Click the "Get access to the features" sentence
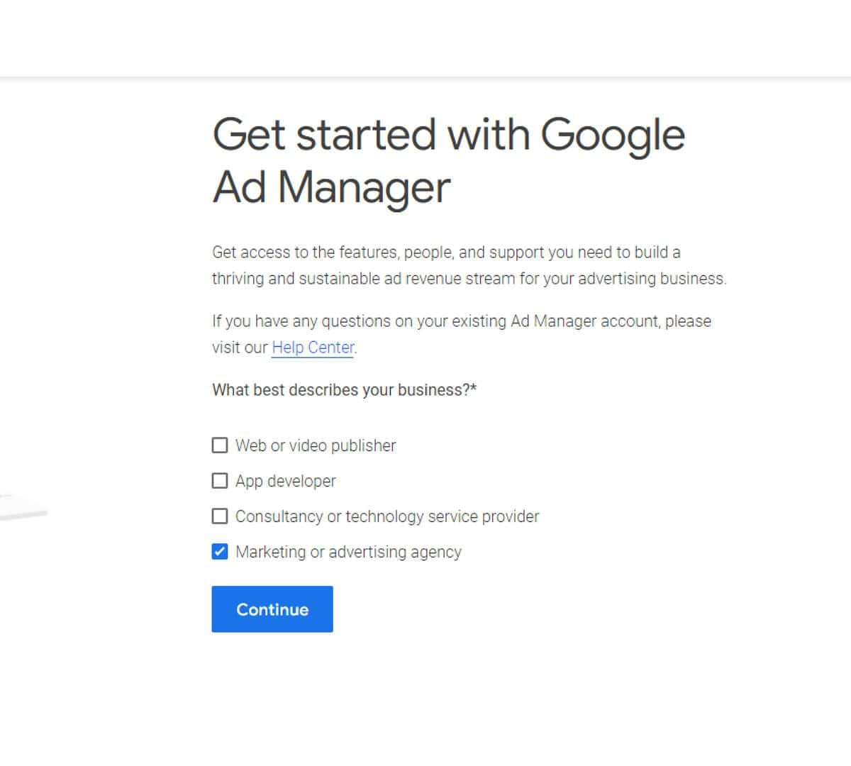 (x=446, y=252)
